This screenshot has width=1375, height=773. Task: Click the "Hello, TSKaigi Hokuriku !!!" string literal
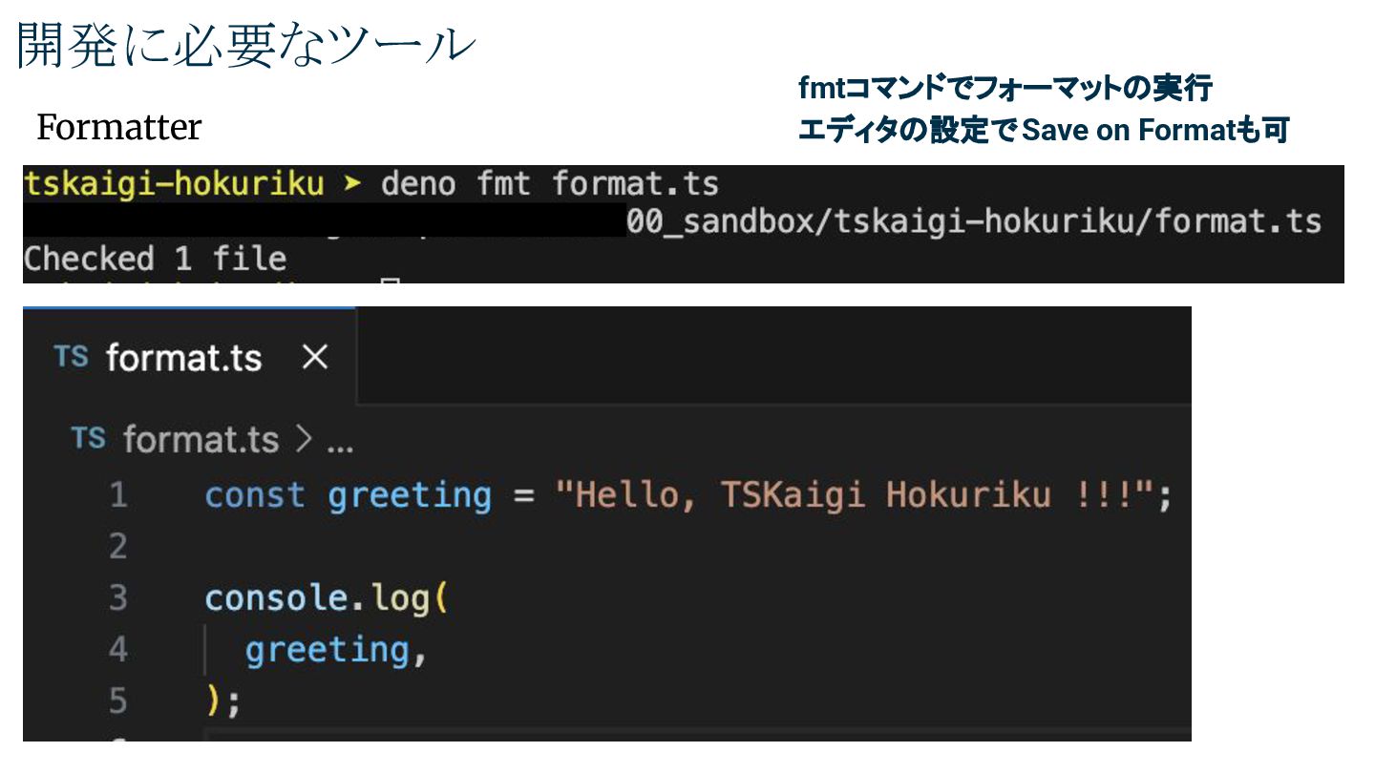[x=855, y=495]
